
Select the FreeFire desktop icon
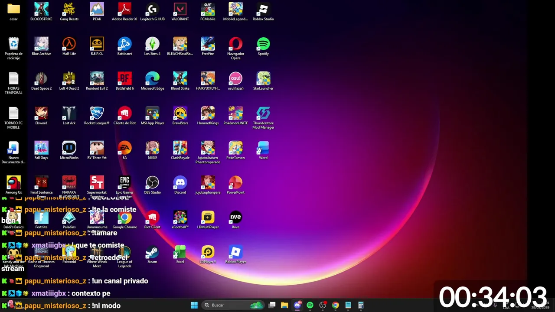[208, 46]
